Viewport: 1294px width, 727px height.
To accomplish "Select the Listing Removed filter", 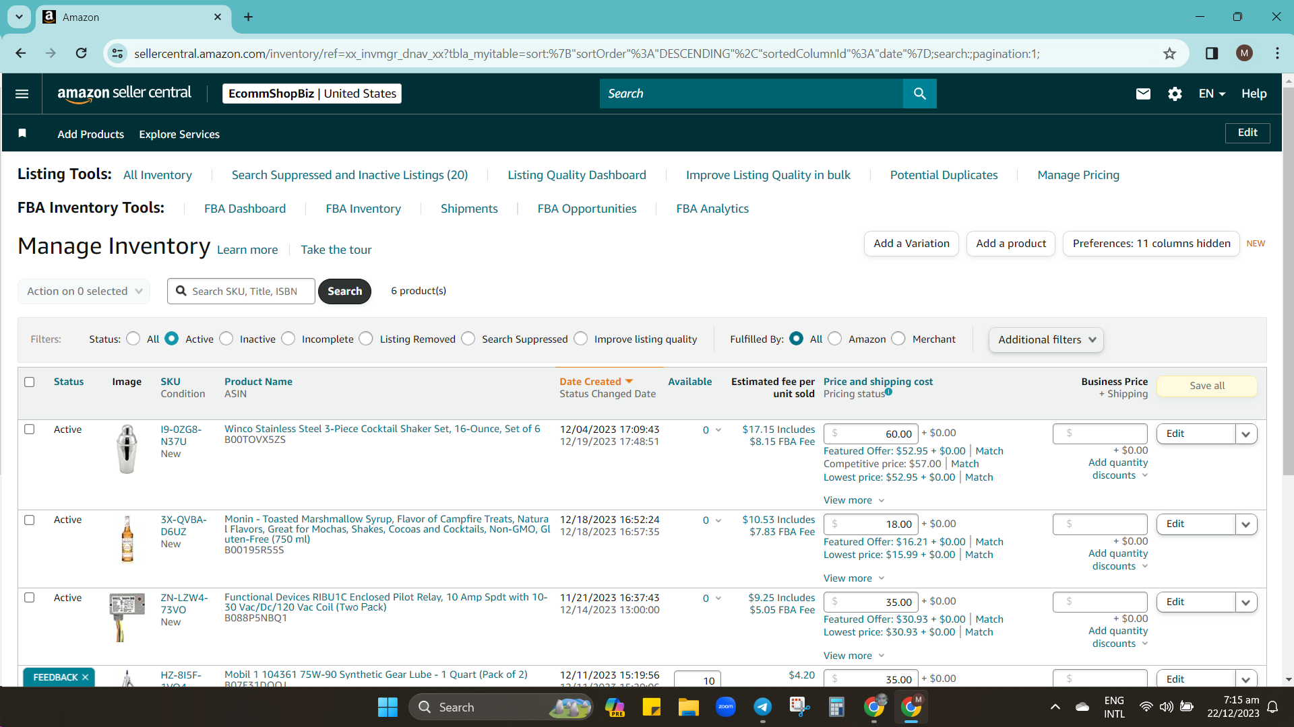I will [366, 339].
